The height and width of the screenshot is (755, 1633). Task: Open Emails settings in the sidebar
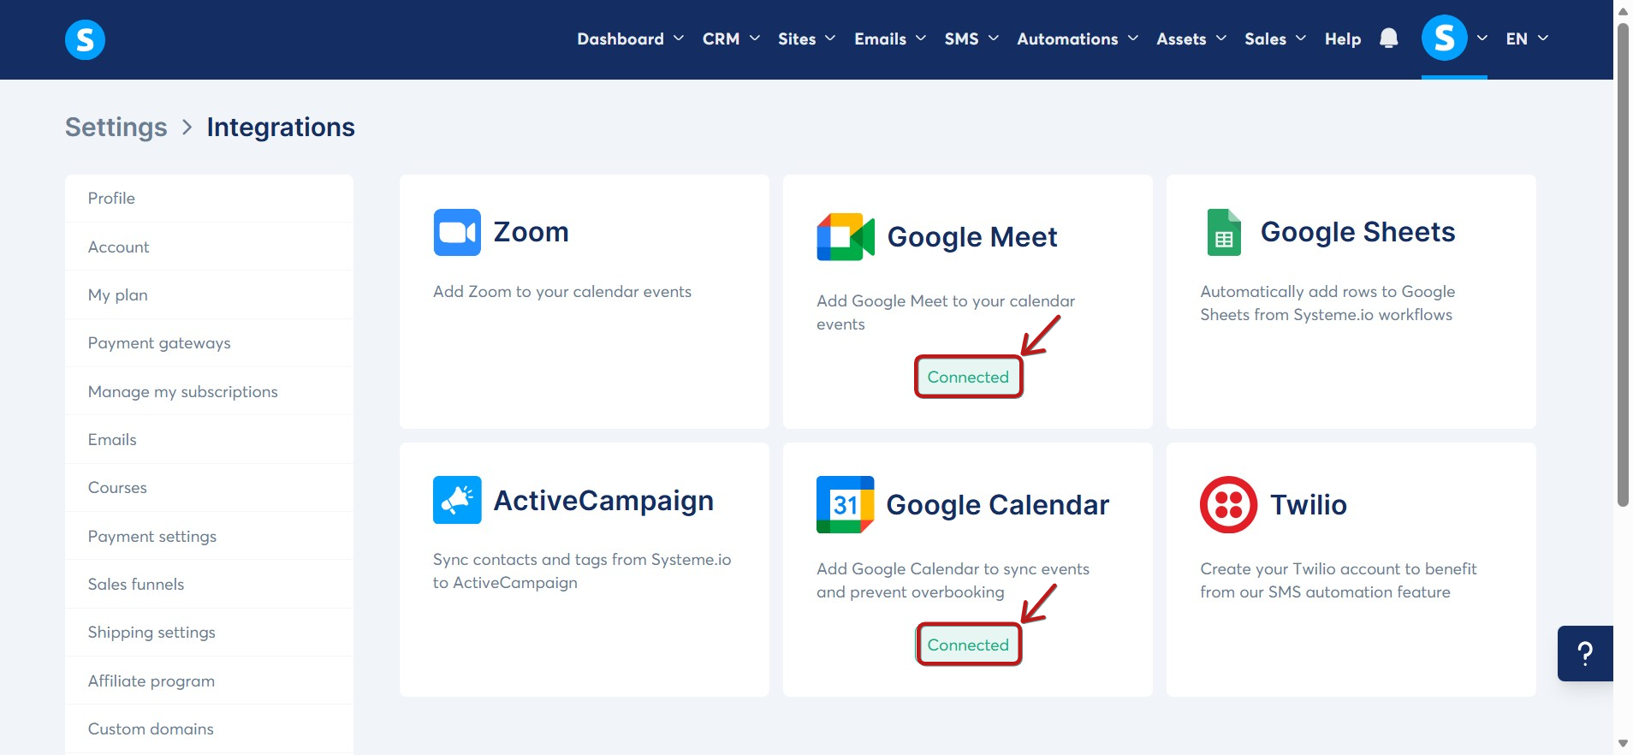[x=209, y=439]
